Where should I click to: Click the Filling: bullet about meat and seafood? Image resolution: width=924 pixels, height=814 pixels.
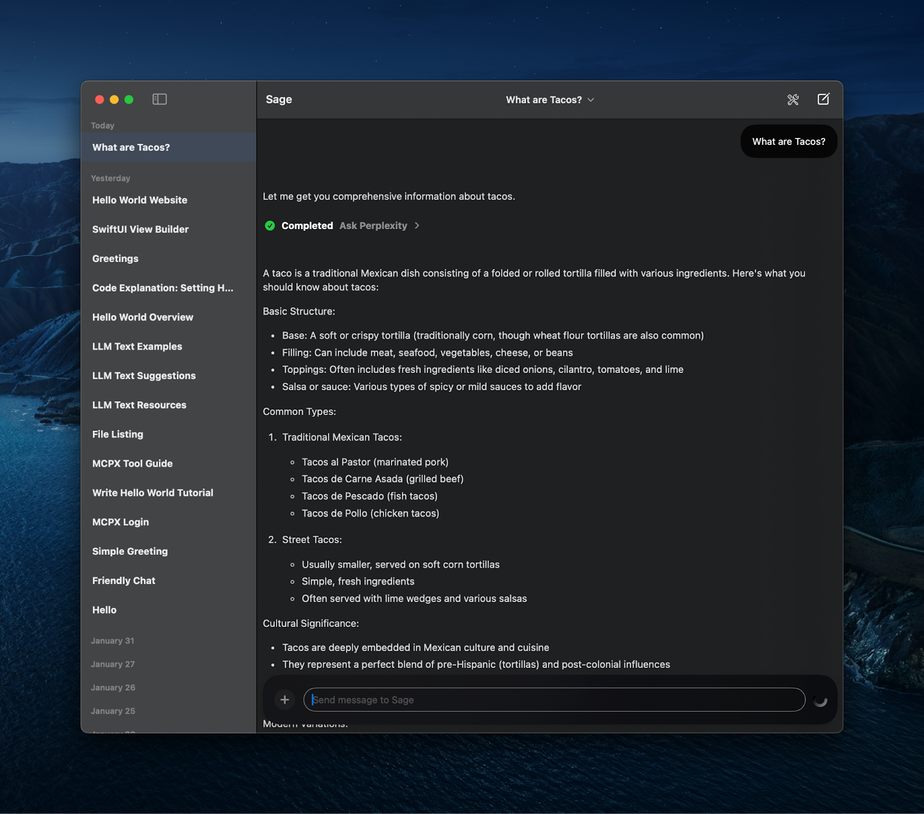427,353
